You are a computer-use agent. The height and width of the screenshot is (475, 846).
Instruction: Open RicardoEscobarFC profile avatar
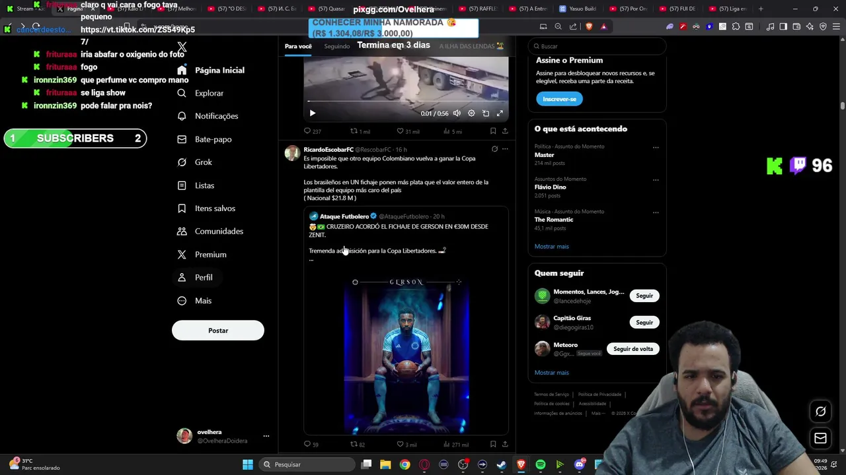point(292,153)
